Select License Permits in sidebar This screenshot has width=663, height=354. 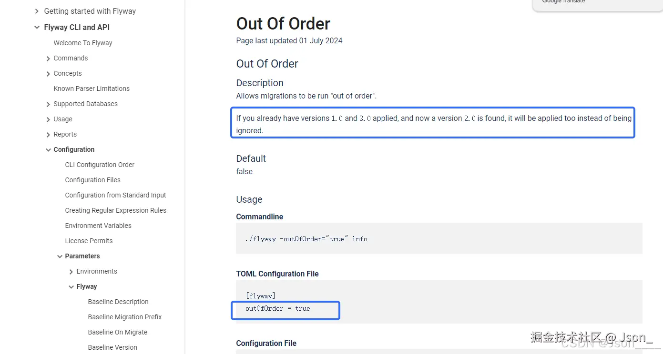(89, 241)
